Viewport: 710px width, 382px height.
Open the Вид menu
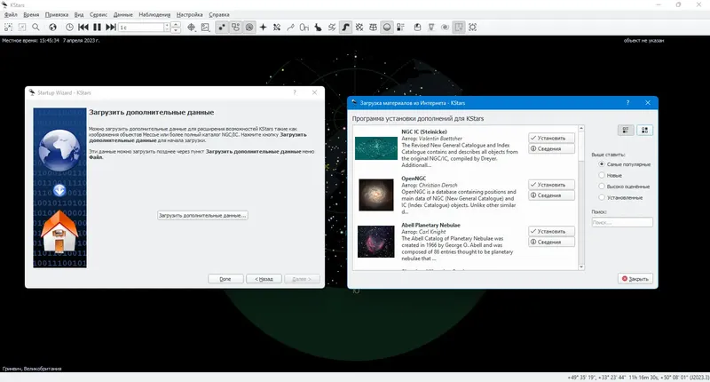tap(79, 14)
